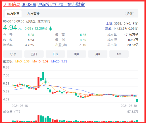Click the tall red candlestick in the K chart

point(39,83)
